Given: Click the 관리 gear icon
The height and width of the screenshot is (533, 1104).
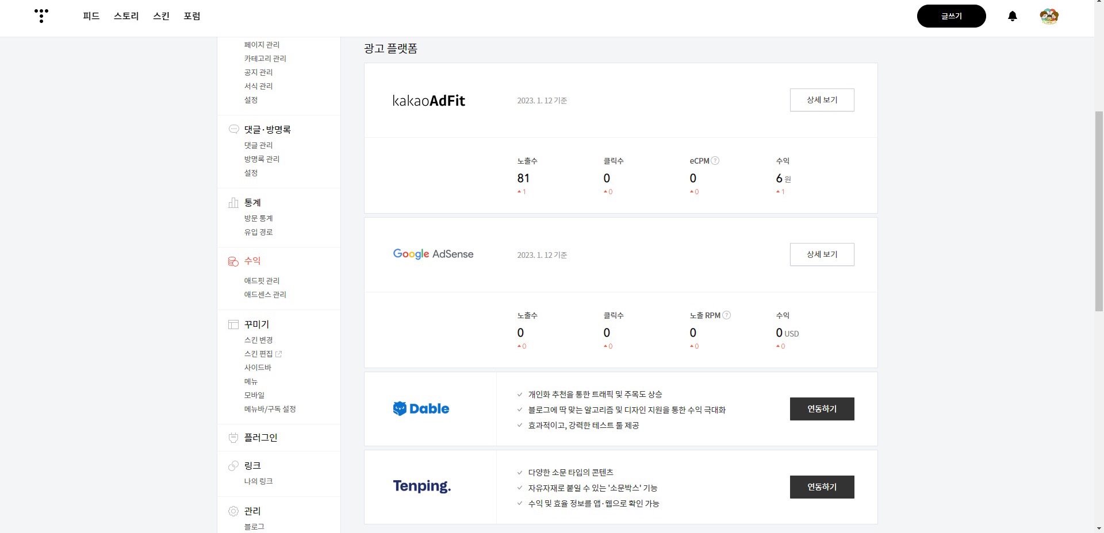Looking at the screenshot, I should [x=233, y=511].
